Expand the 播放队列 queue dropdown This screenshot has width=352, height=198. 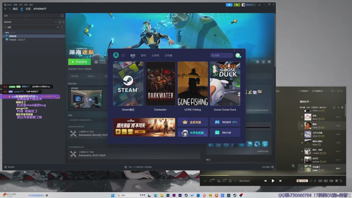point(305,102)
